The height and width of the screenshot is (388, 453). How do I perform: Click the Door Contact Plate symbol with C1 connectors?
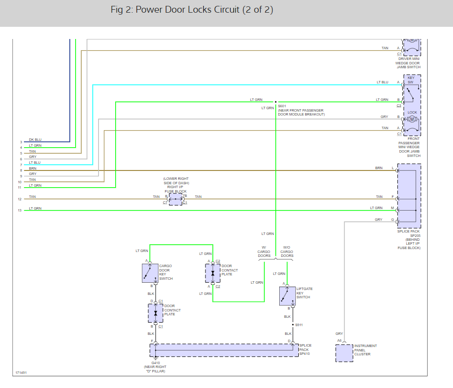tap(156, 313)
